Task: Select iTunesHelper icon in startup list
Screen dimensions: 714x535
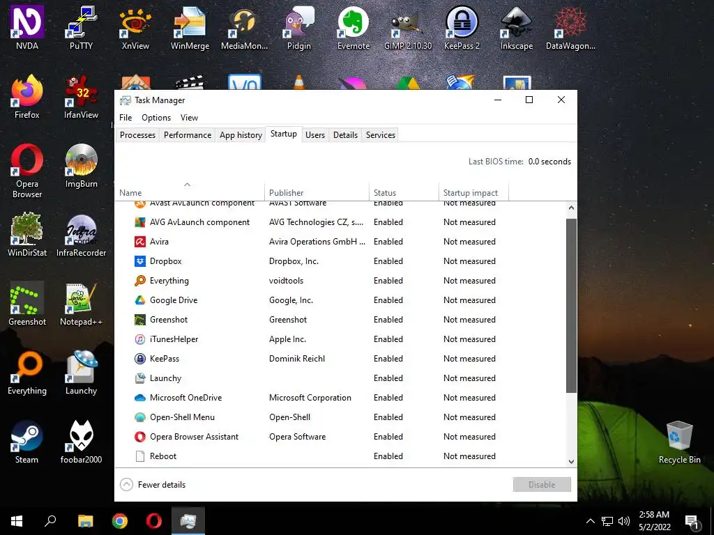Action: pos(139,339)
